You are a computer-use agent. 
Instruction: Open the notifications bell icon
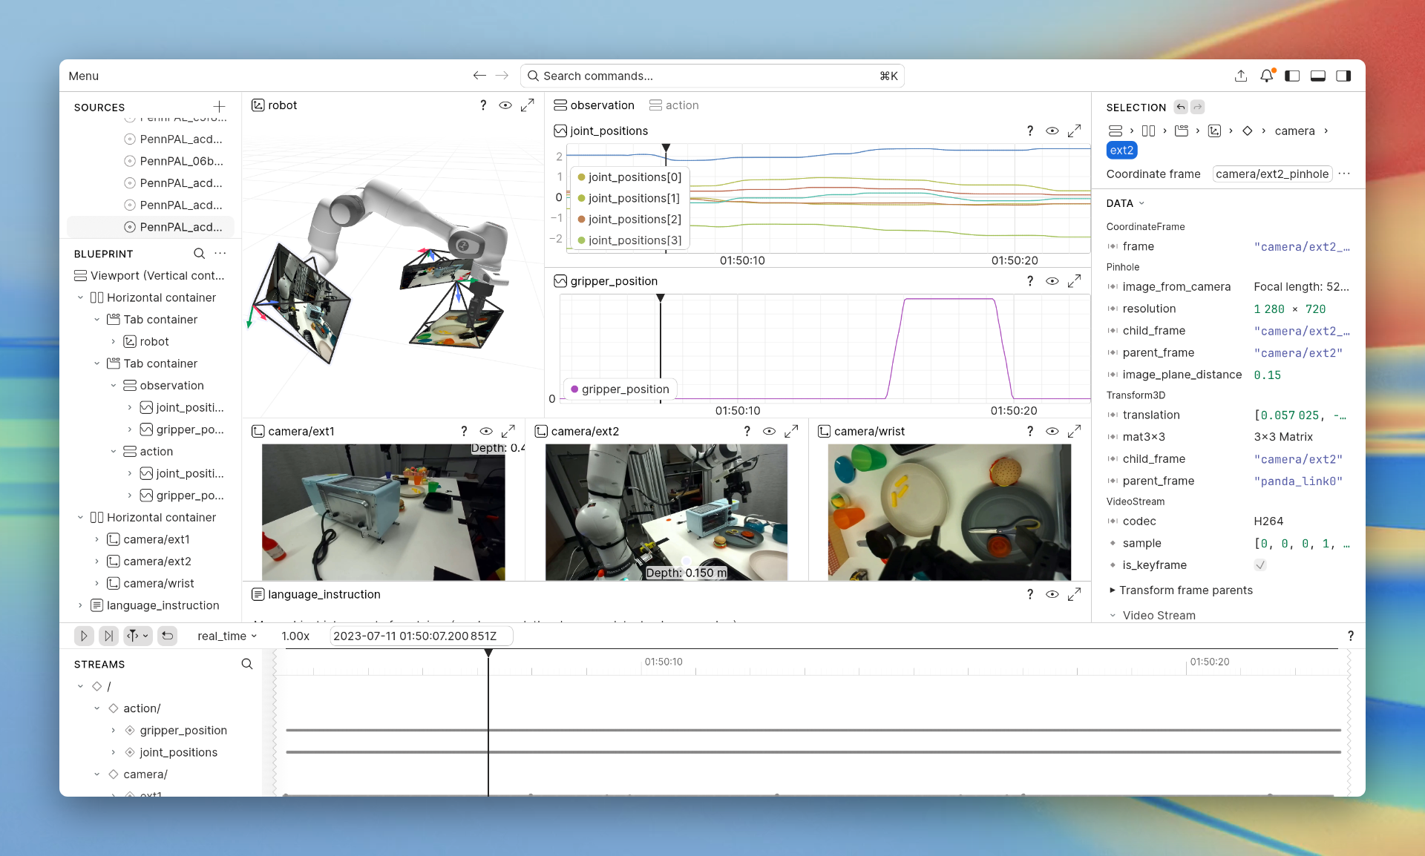click(1266, 76)
